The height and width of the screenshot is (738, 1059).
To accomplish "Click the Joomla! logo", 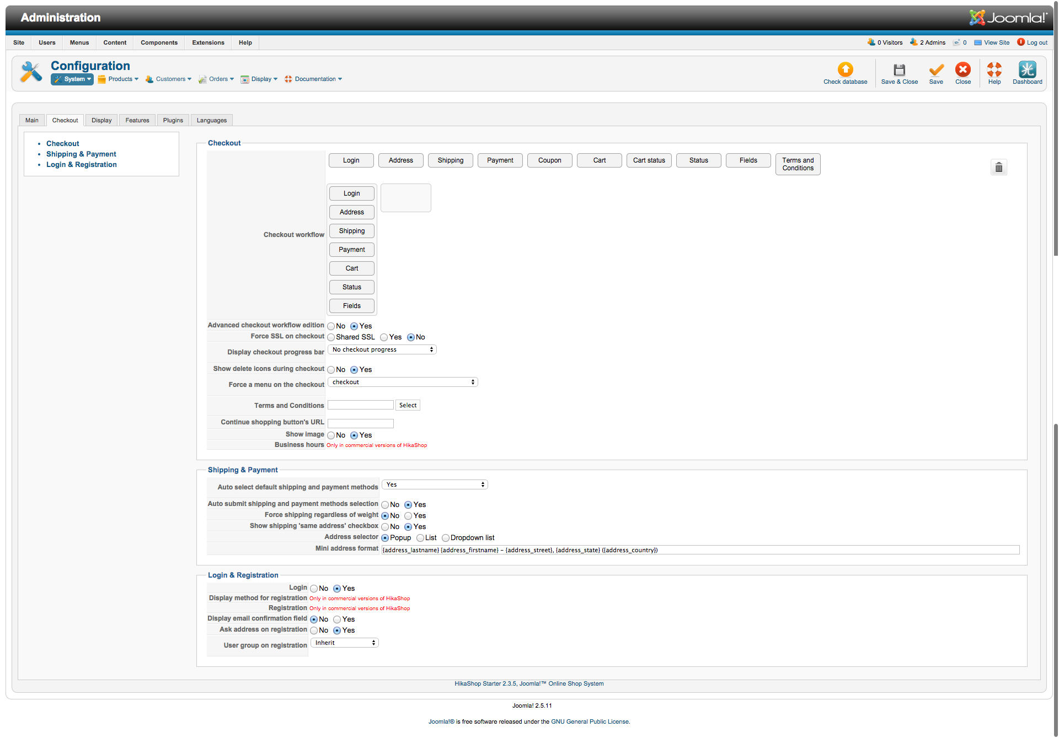I will click(1008, 18).
